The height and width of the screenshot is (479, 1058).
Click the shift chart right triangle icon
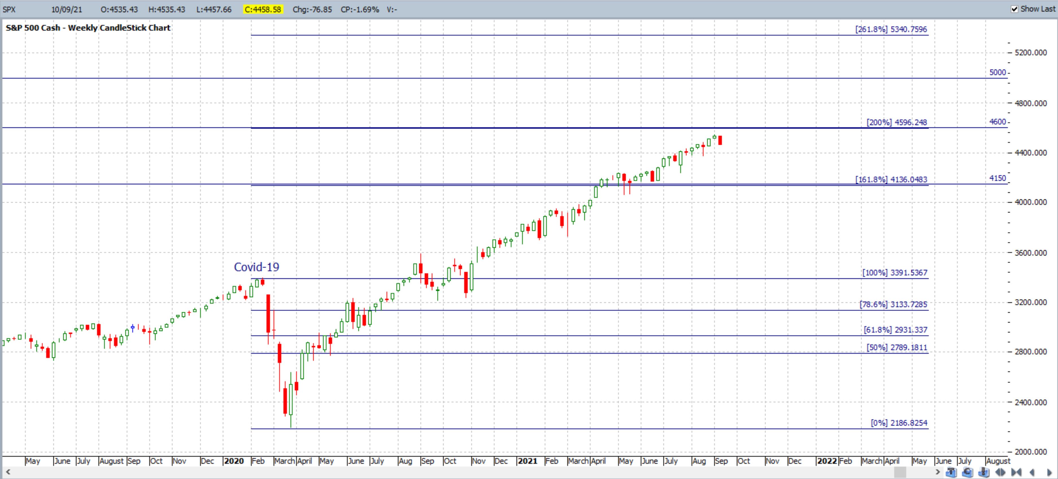point(1049,473)
